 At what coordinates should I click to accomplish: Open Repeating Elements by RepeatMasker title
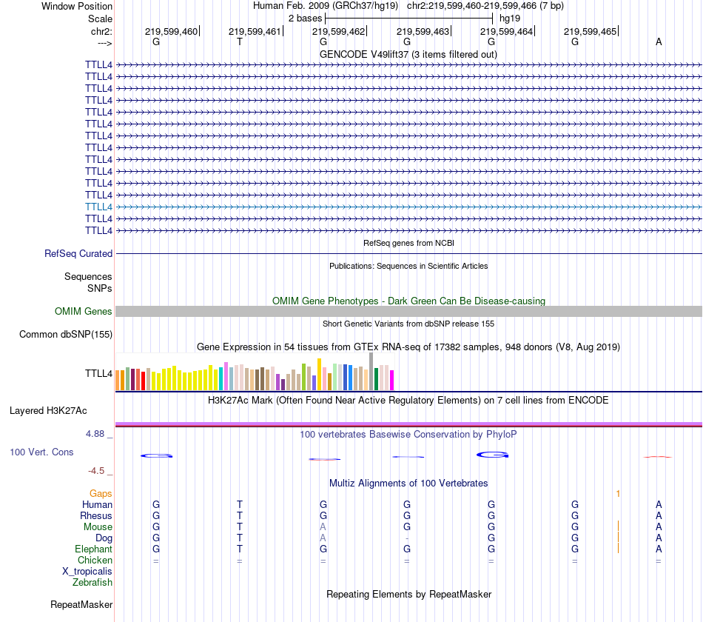(408, 595)
